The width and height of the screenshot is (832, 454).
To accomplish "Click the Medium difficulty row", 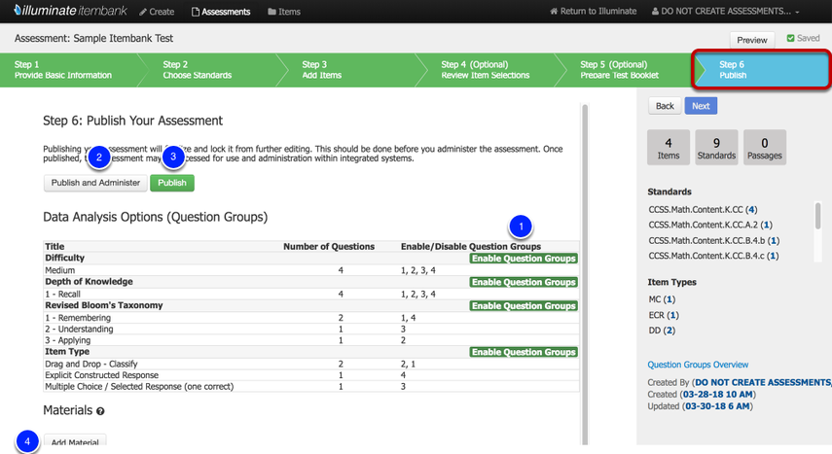I will [x=311, y=270].
